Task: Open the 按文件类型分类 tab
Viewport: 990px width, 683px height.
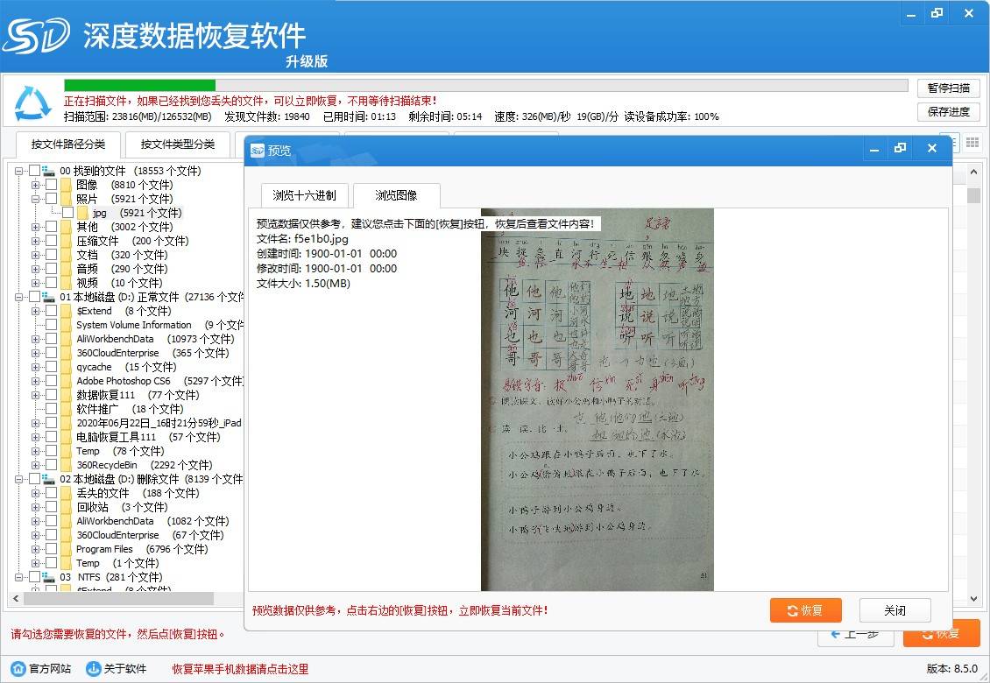Action: (x=178, y=144)
